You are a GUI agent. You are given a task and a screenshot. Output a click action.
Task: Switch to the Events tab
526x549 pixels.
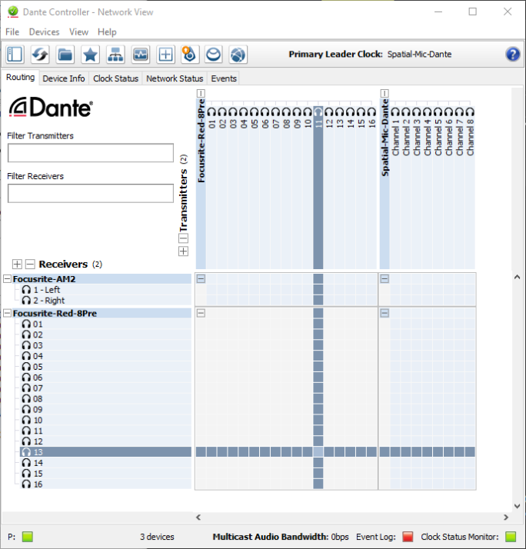224,78
